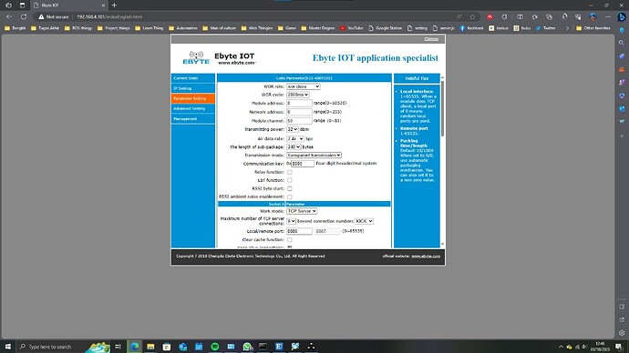629x353 pixels.
Task: Launch Spotify from the taskbar
Action: (215, 347)
